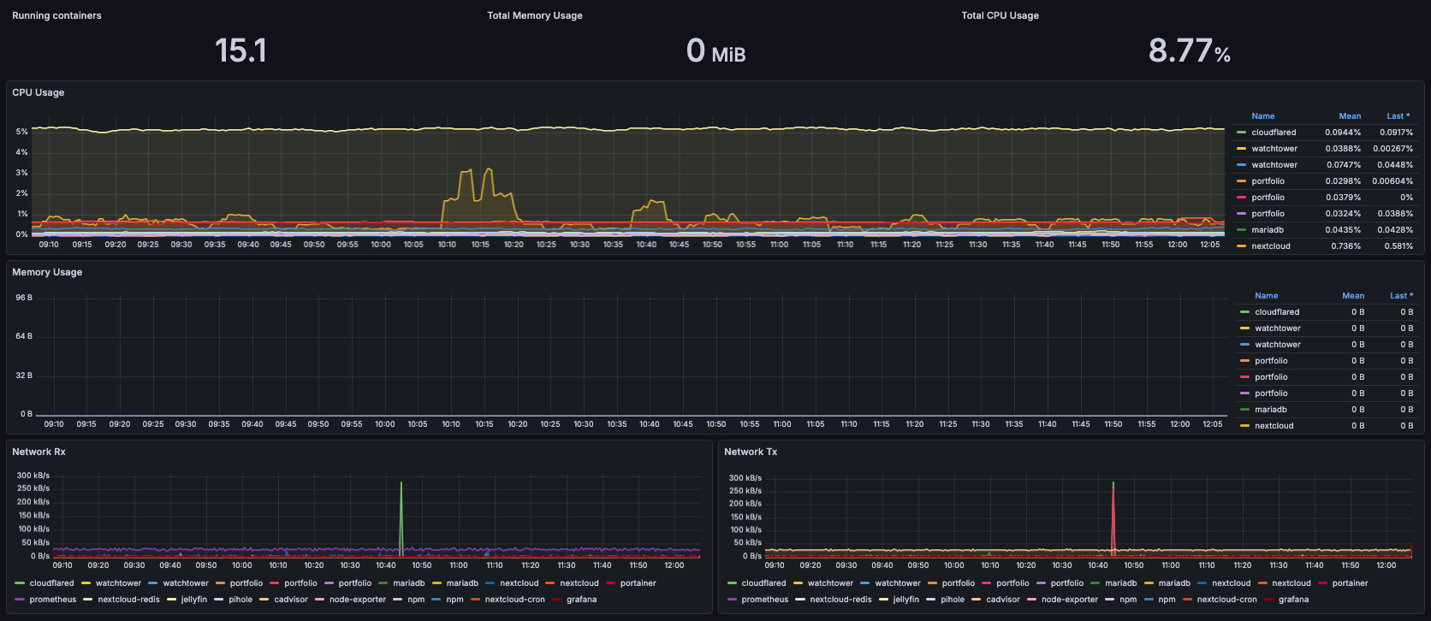
Task: Select pihole in the Network Rx legend
Action: [240, 600]
